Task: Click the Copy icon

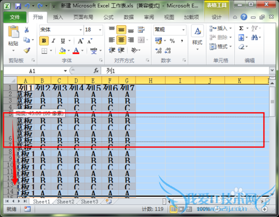Action: tap(27, 40)
